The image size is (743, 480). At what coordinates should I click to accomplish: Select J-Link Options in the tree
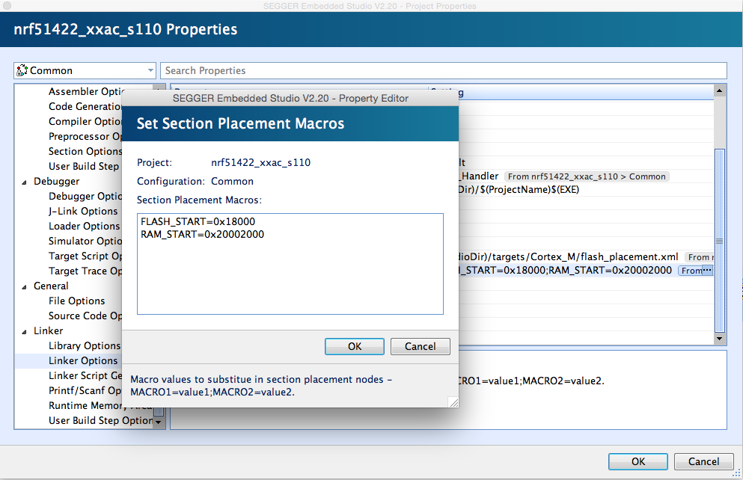click(83, 211)
